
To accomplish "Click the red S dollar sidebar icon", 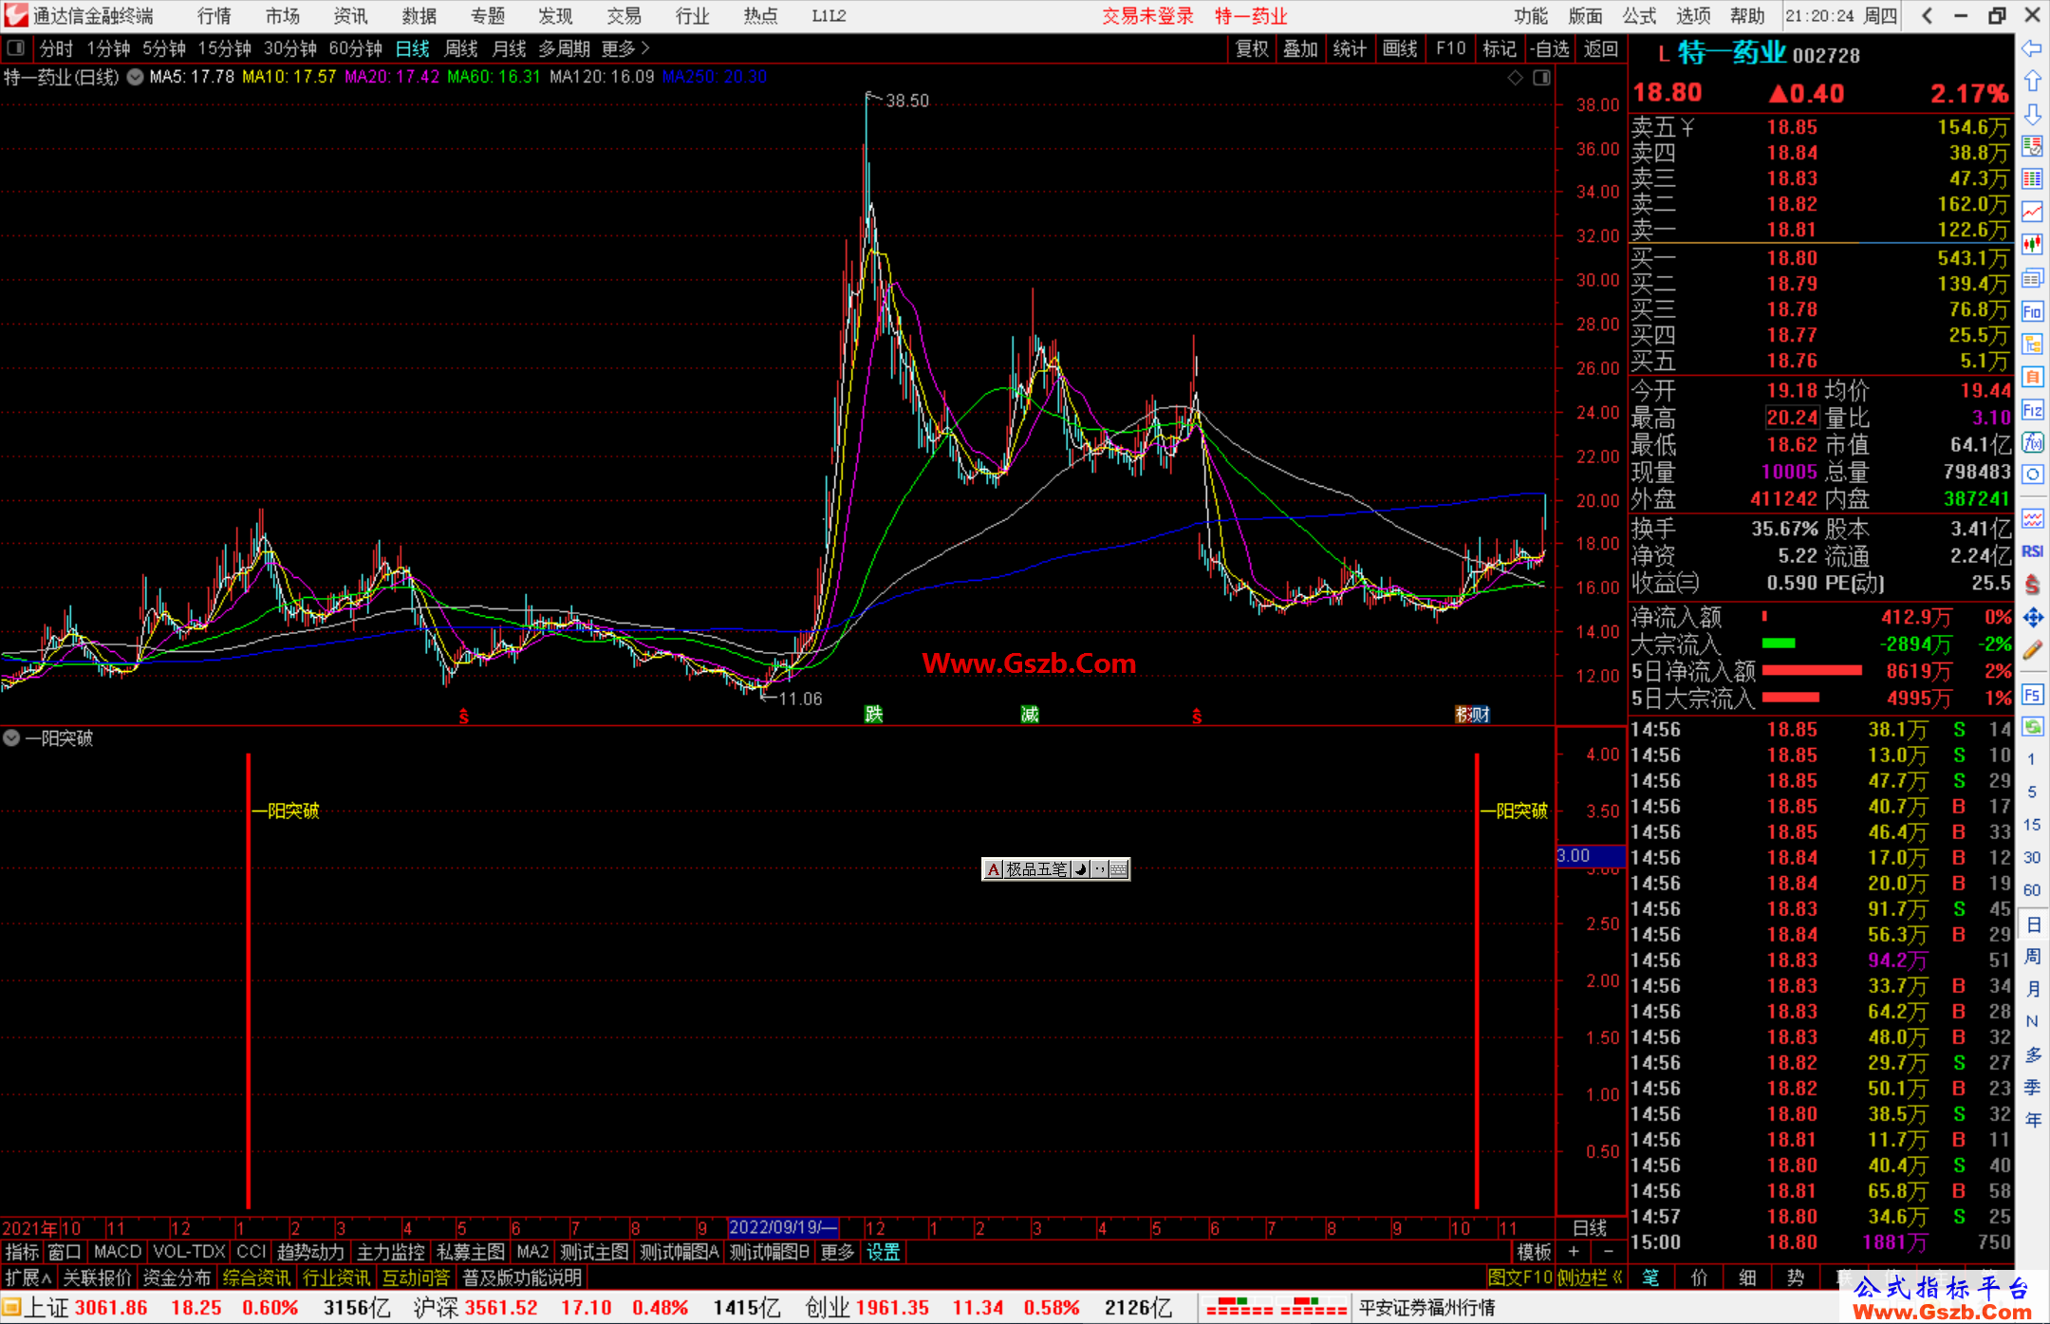I will 2032,585.
